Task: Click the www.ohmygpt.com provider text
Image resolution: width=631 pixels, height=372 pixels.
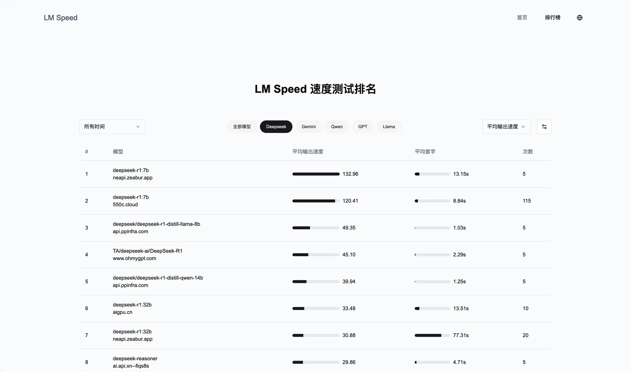Action: point(134,258)
